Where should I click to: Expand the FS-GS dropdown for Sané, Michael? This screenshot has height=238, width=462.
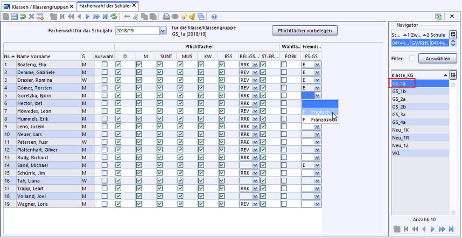click(317, 165)
